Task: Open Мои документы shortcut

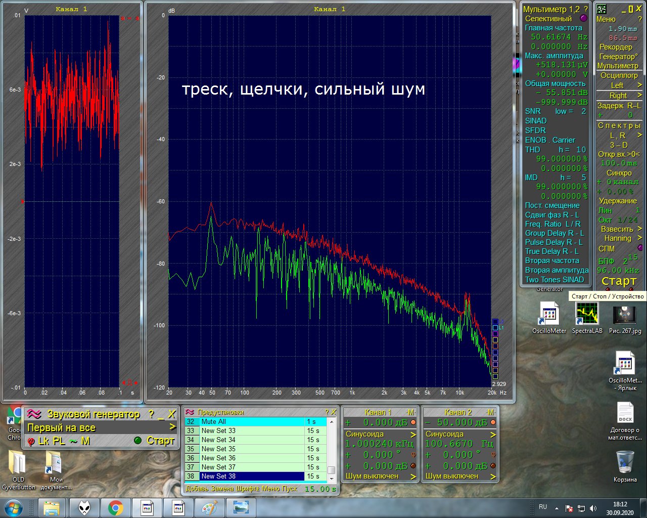Action: (56, 470)
